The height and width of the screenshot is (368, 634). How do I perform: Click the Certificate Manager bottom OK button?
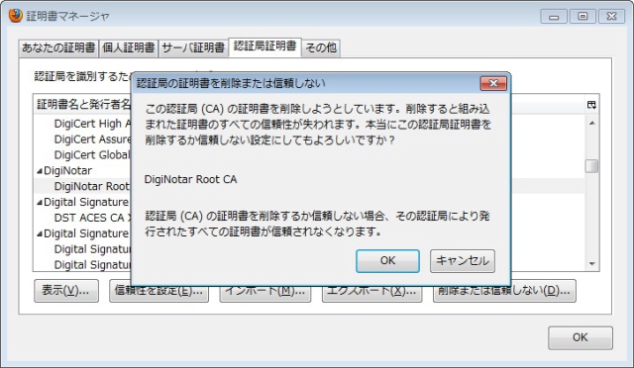[581, 337]
